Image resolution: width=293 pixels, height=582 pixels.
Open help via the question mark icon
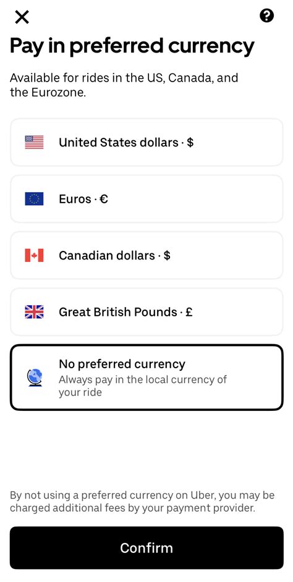point(266,16)
